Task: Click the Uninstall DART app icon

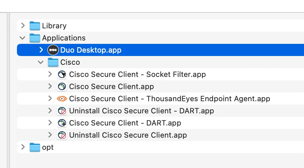Action: click(x=62, y=111)
